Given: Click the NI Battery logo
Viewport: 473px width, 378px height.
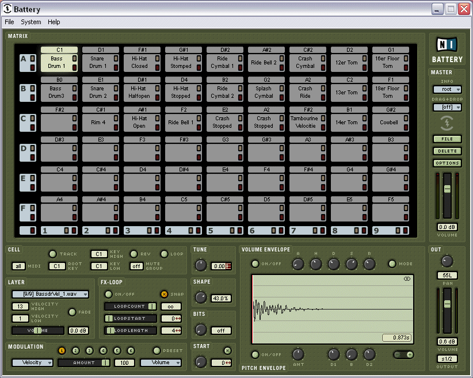Looking at the screenshot, I should [447, 50].
